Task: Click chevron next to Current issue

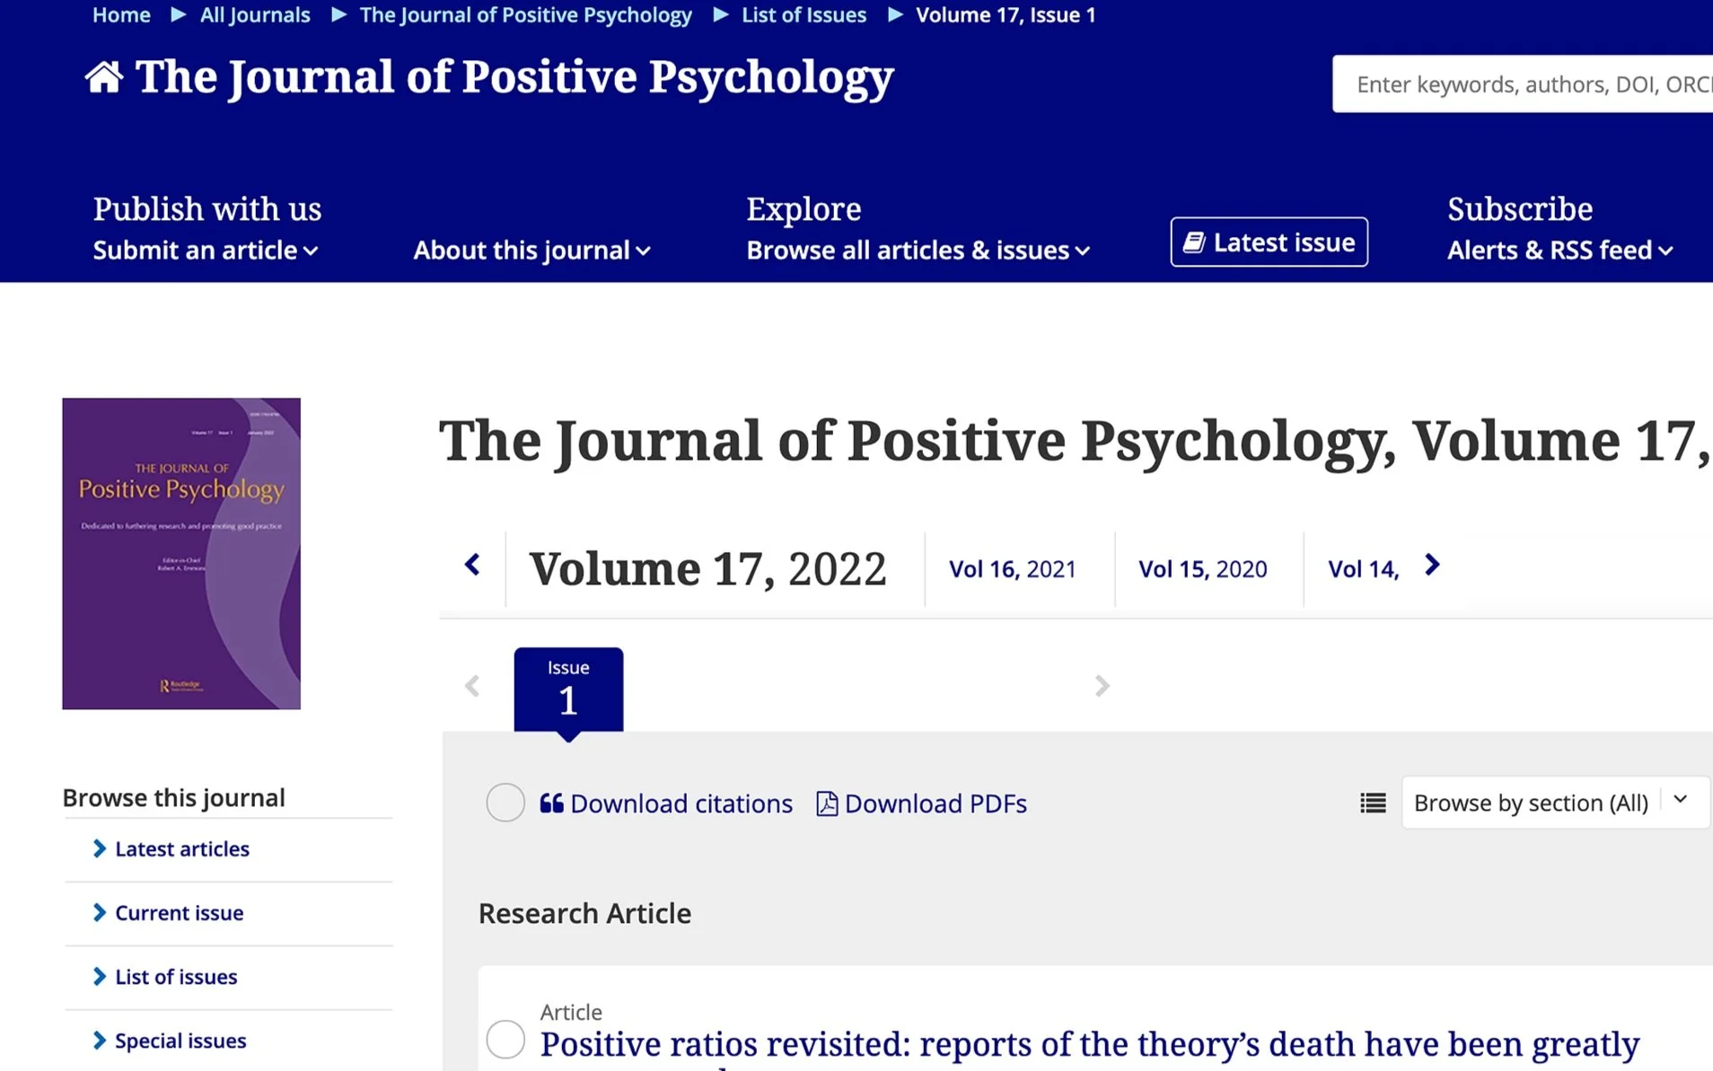Action: (100, 912)
